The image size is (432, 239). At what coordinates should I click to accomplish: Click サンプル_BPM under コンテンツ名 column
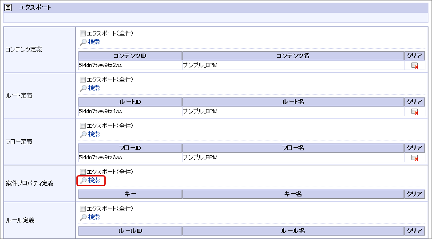pyautogui.click(x=200, y=65)
